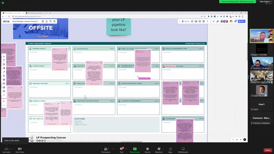
Task: Open the Zoom Chat panel
Action: click(x=121, y=150)
